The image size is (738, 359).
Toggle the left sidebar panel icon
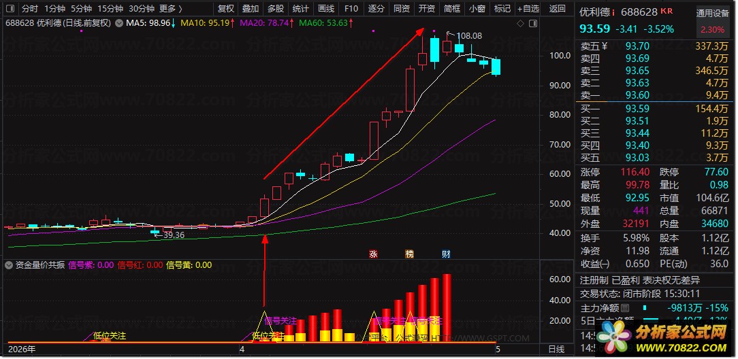click(10, 8)
